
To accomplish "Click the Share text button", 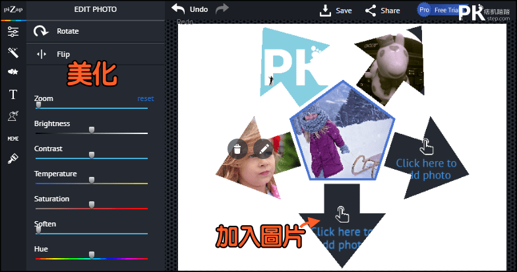I will point(390,11).
